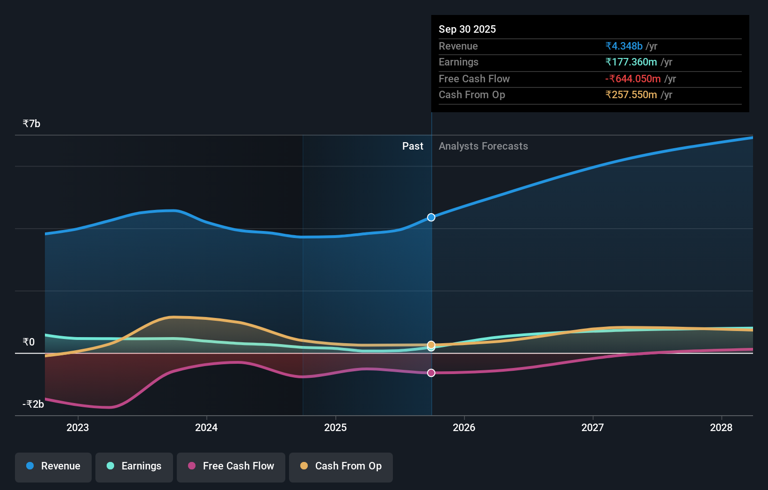Click the rupee symbol in the Revenue tooltip row
768x490 pixels.
coord(609,46)
